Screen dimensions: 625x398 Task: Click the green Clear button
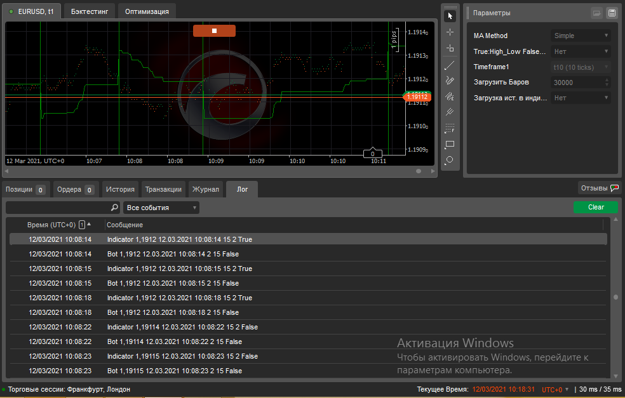pyautogui.click(x=596, y=207)
